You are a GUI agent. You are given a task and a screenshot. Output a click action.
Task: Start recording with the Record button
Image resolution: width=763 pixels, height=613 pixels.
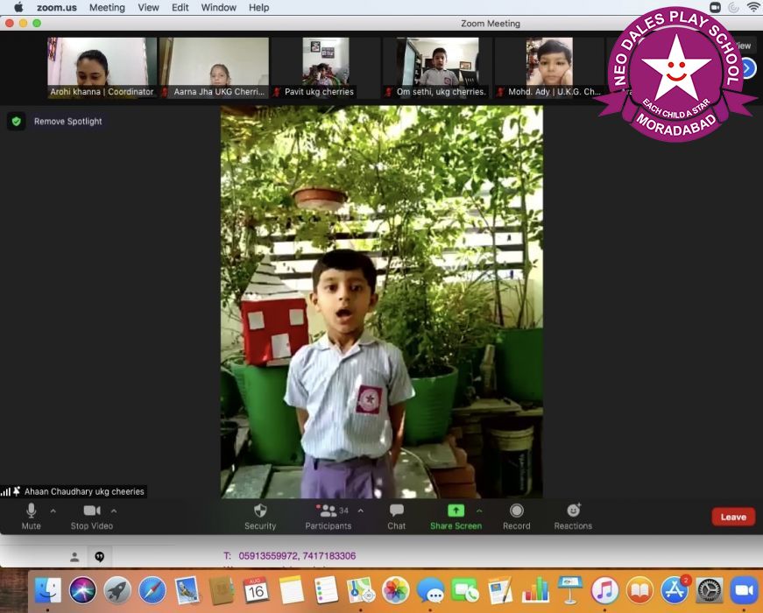pyautogui.click(x=516, y=516)
